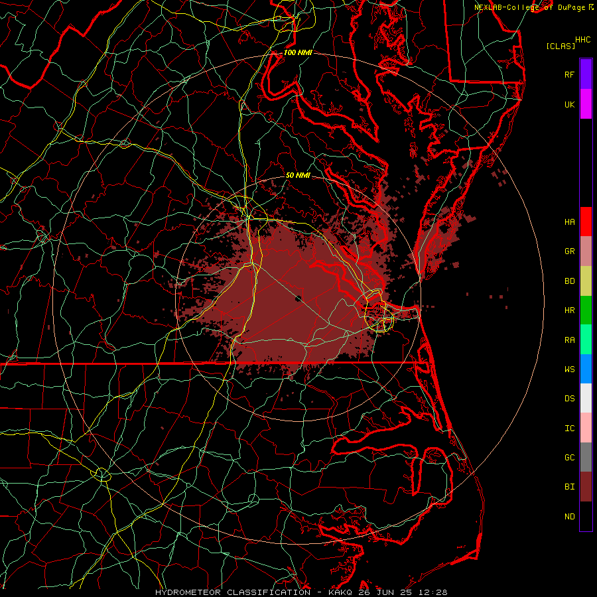Click the RA light green swatch
This screenshot has height=597, width=597.
coord(586,340)
